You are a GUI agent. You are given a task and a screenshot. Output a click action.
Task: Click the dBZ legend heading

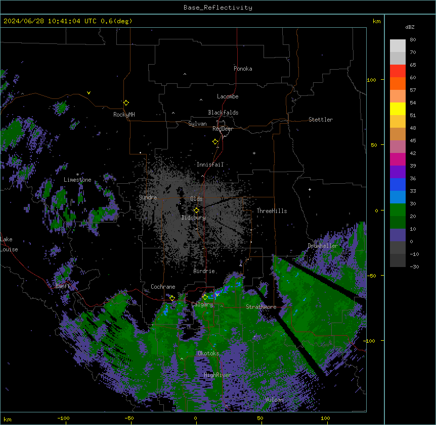coord(410,27)
